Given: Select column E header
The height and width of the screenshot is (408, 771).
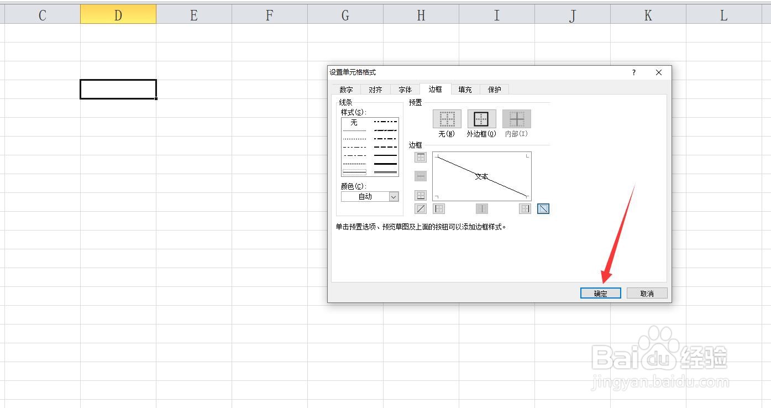Looking at the screenshot, I should [194, 15].
